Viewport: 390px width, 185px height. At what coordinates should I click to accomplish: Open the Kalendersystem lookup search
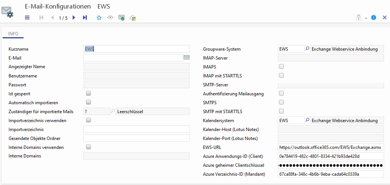[307, 120]
